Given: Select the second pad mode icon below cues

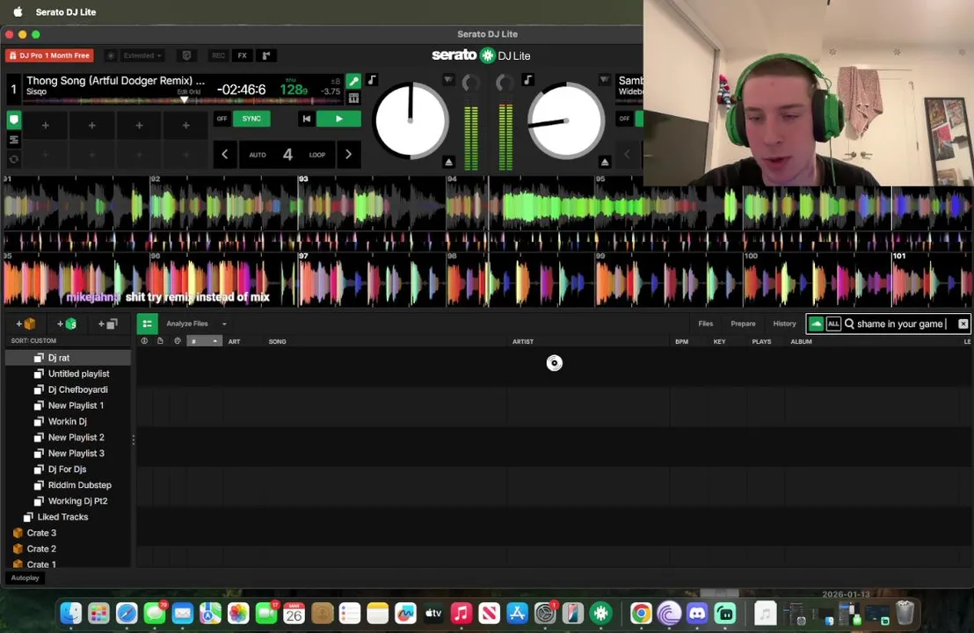Looking at the screenshot, I should coord(14,140).
